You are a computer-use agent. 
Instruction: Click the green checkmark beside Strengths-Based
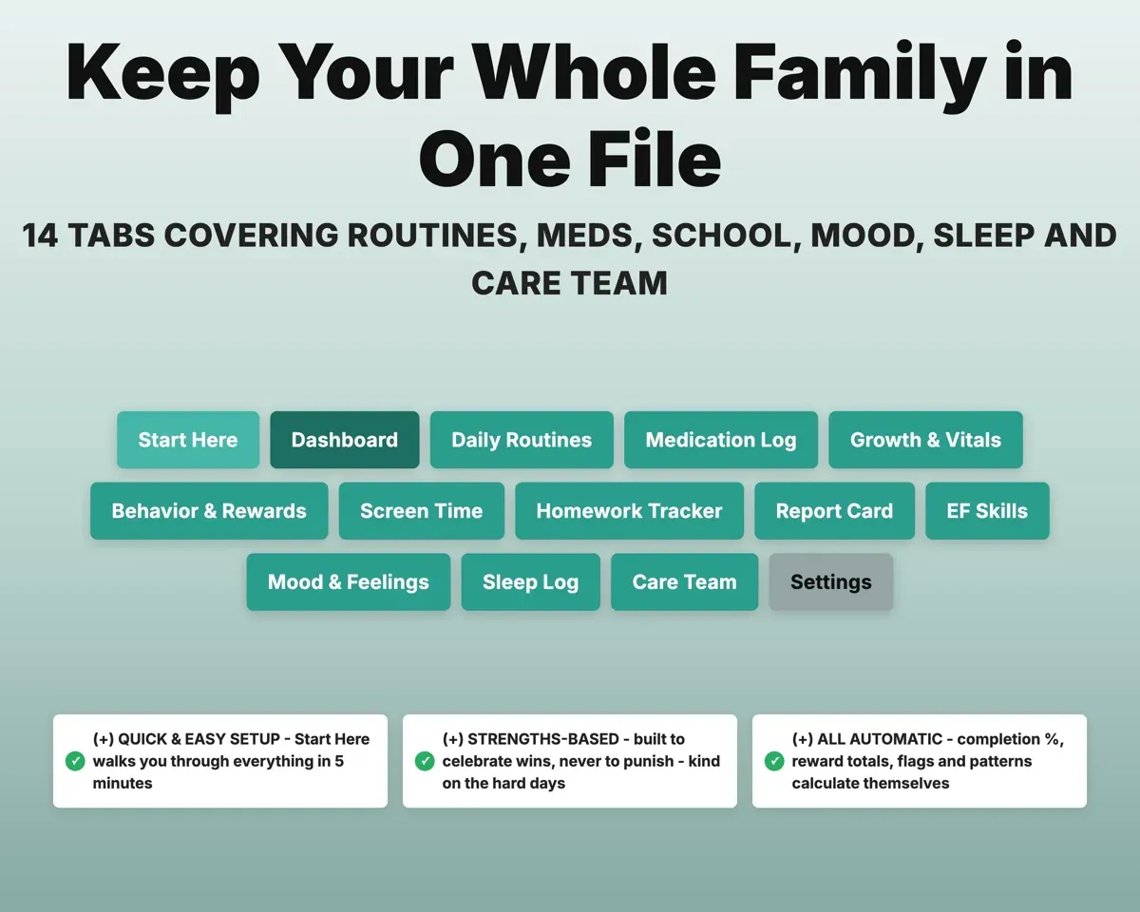point(425,761)
